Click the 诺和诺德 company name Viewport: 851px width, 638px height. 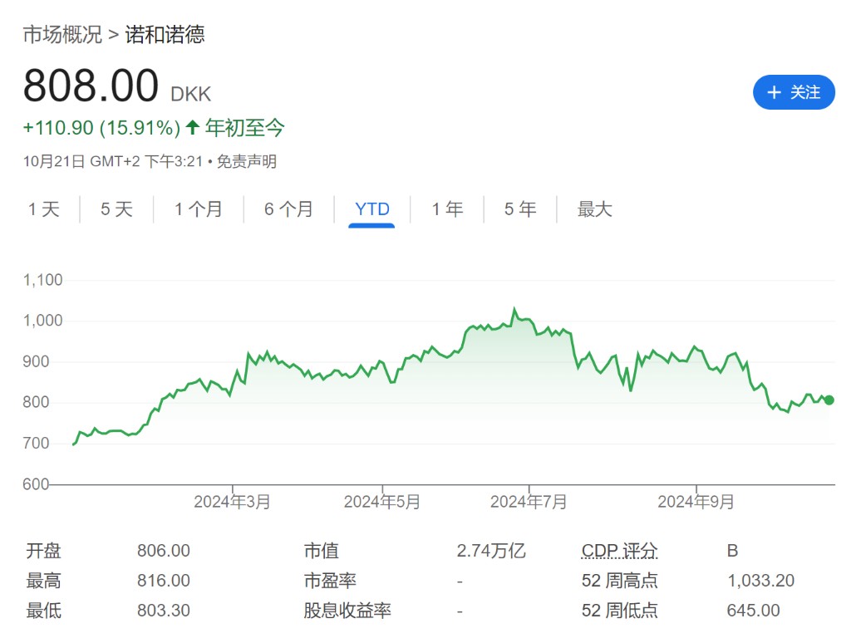(x=165, y=35)
